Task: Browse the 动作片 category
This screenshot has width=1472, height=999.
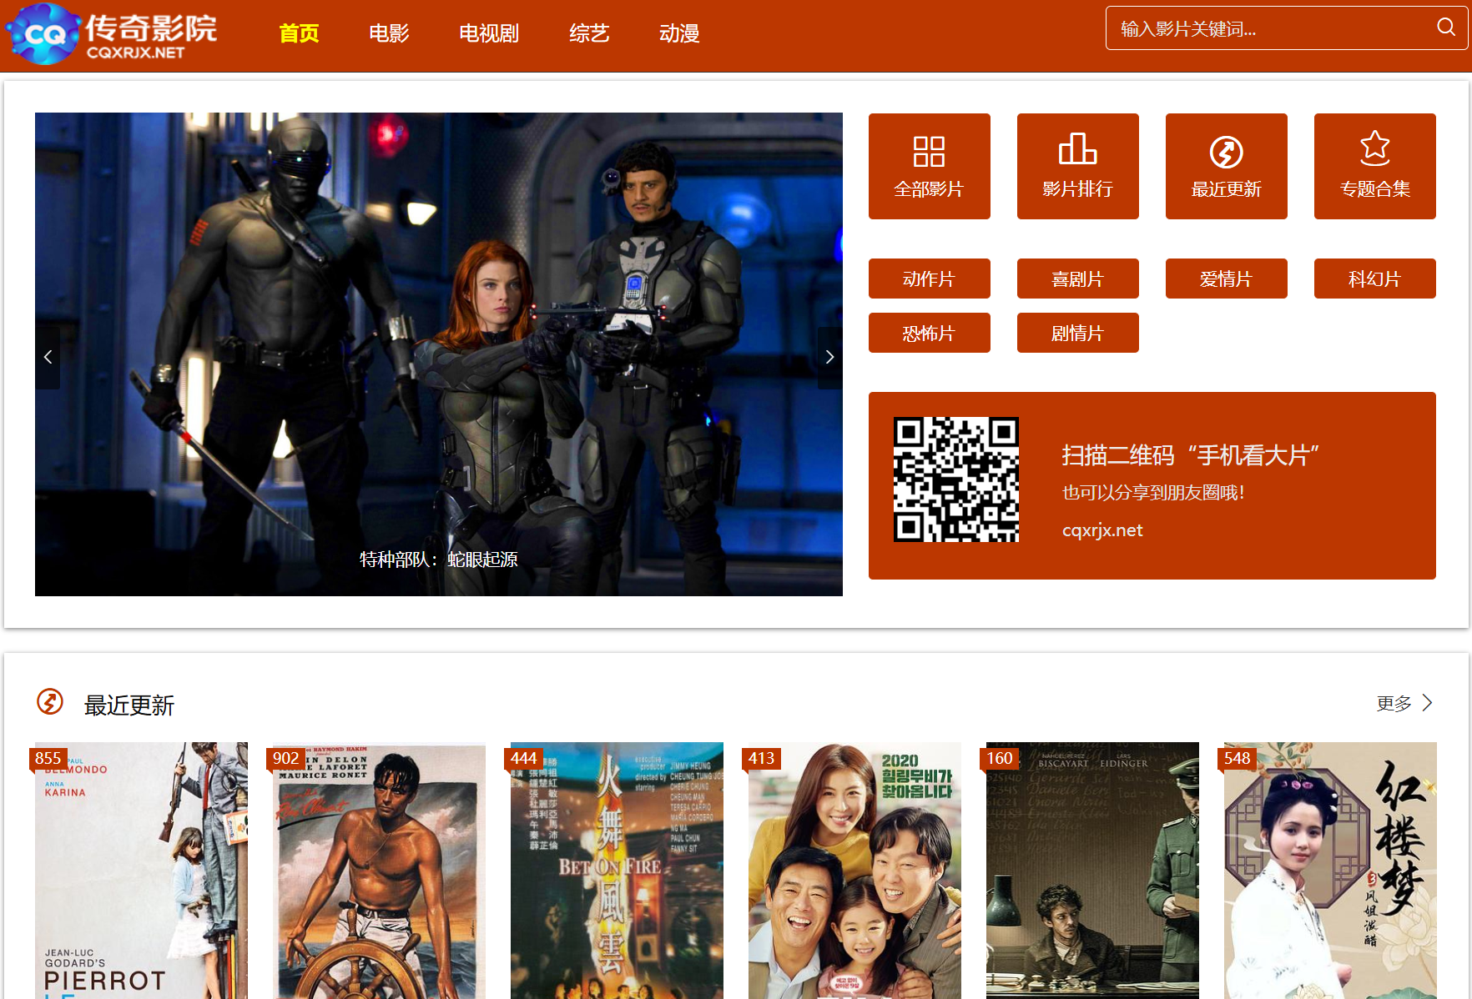Action: (929, 279)
